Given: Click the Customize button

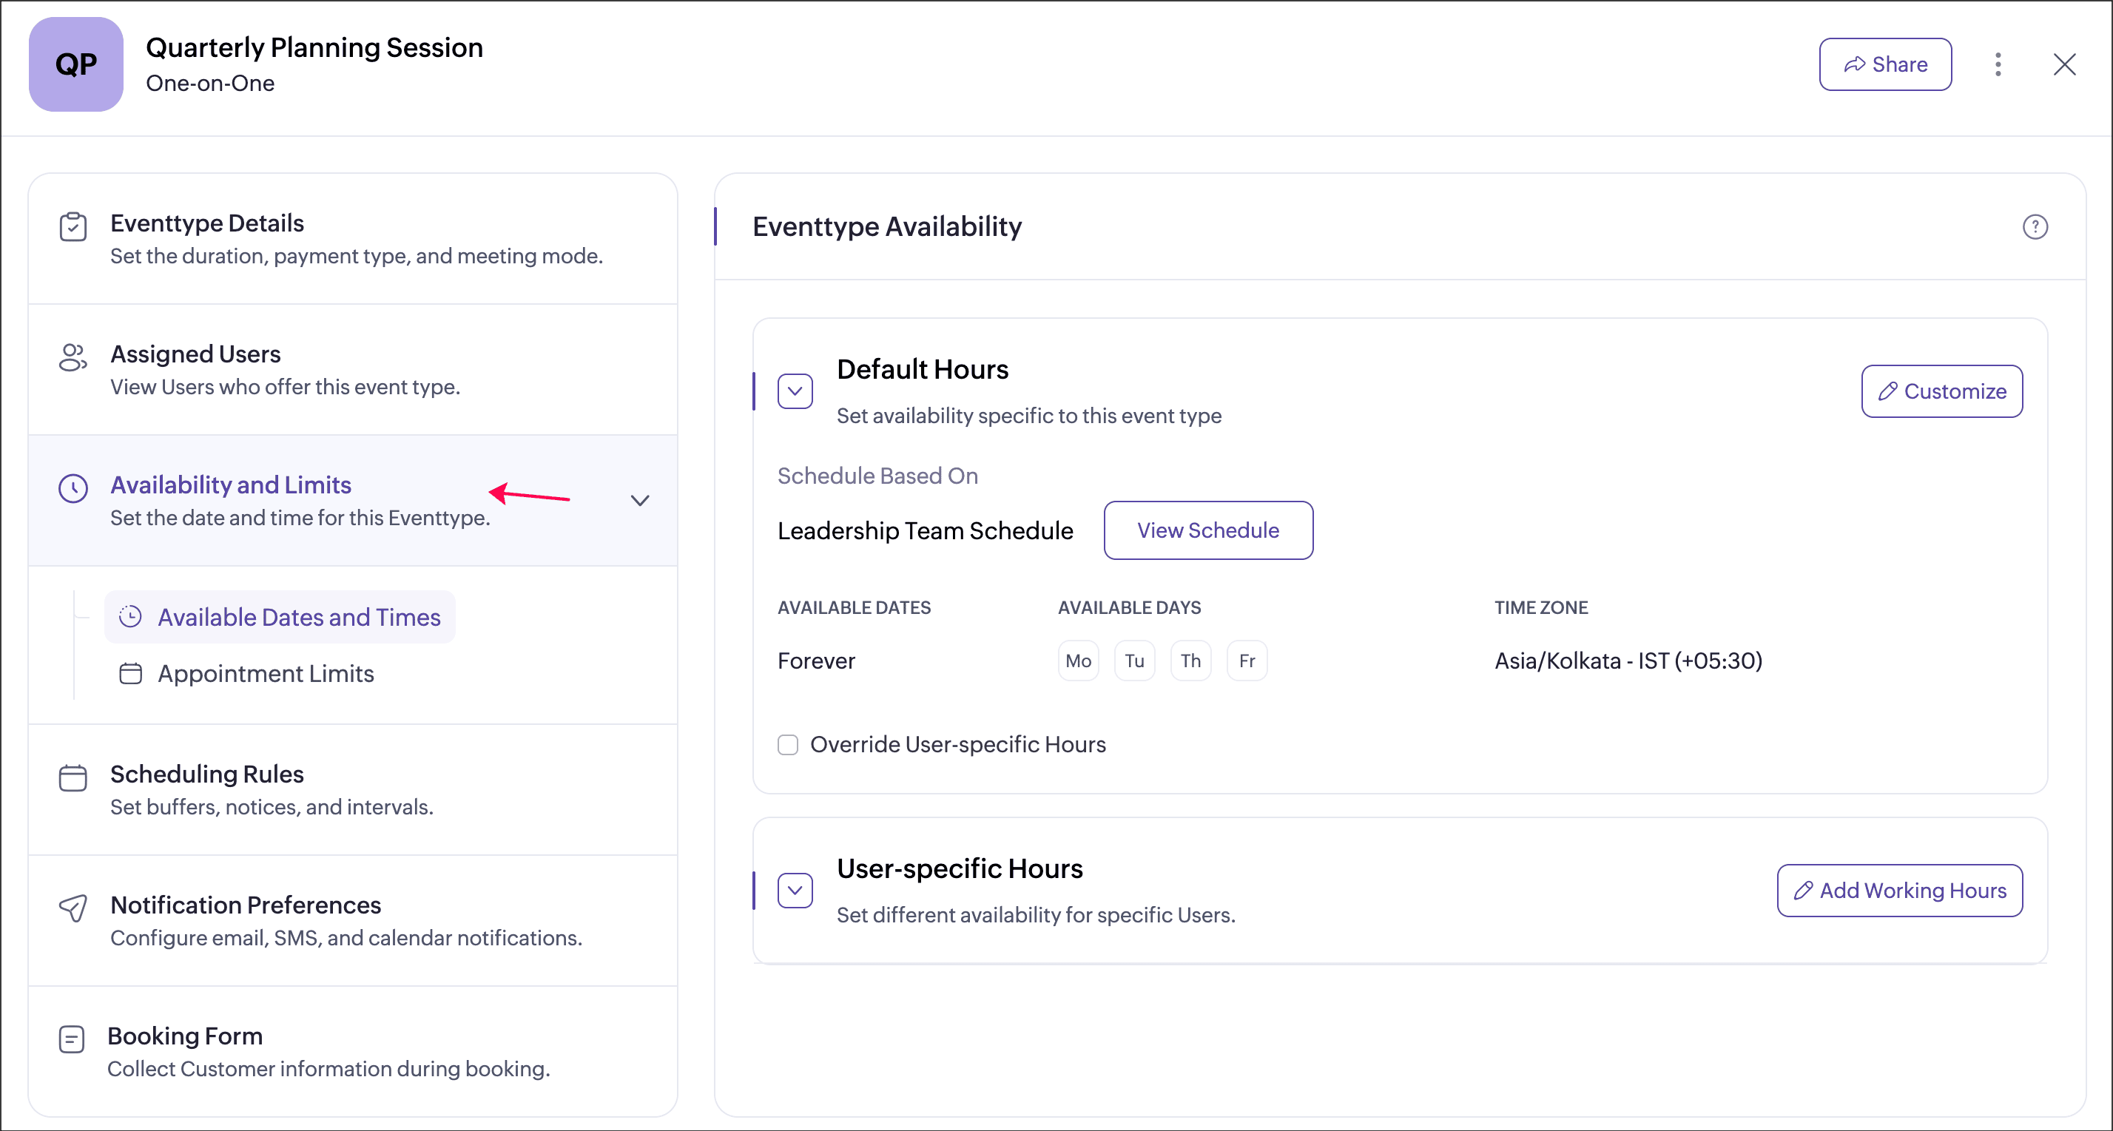Looking at the screenshot, I should pyautogui.click(x=1941, y=391).
